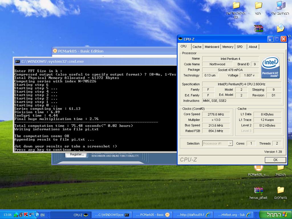Switch to PCMark05 - Basic taskbar button

click(x=152, y=215)
